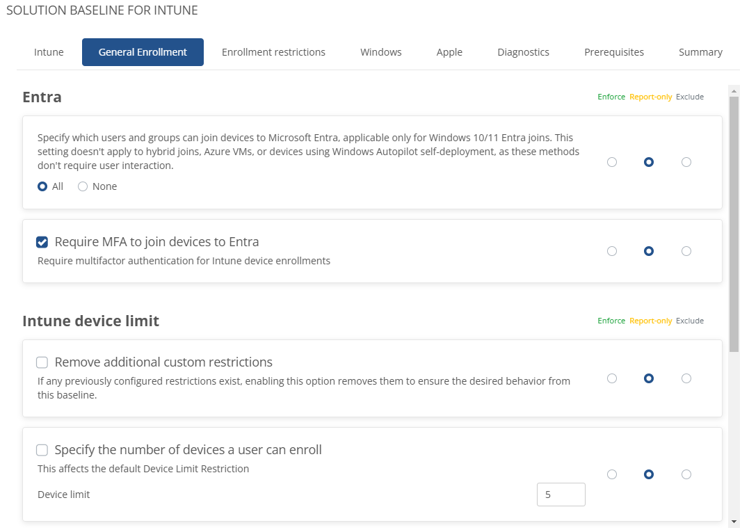Click Exclude label in Entra section header

690,97
